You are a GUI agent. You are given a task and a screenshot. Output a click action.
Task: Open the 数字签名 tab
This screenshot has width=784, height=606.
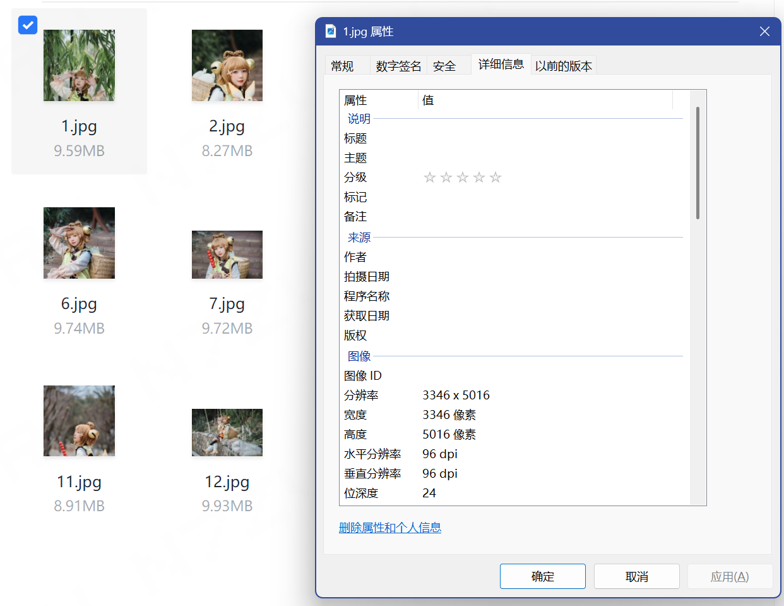398,65
